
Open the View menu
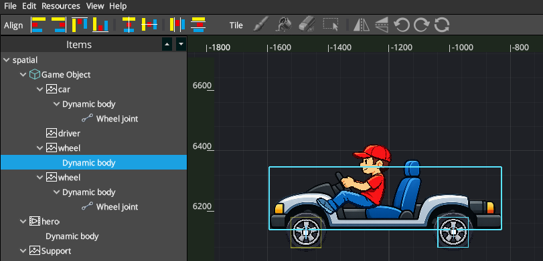(95, 6)
